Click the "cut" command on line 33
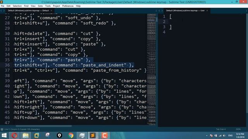 pyautogui.click(x=72, y=49)
